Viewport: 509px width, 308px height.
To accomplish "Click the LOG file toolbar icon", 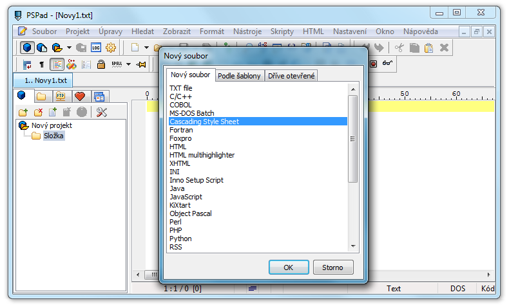I will click(x=96, y=47).
